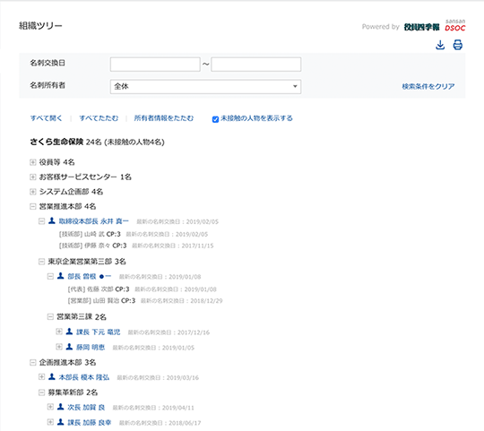The height and width of the screenshot is (431, 484).
Task: Click the 名刺交換日 end date field
Action: tap(255, 65)
